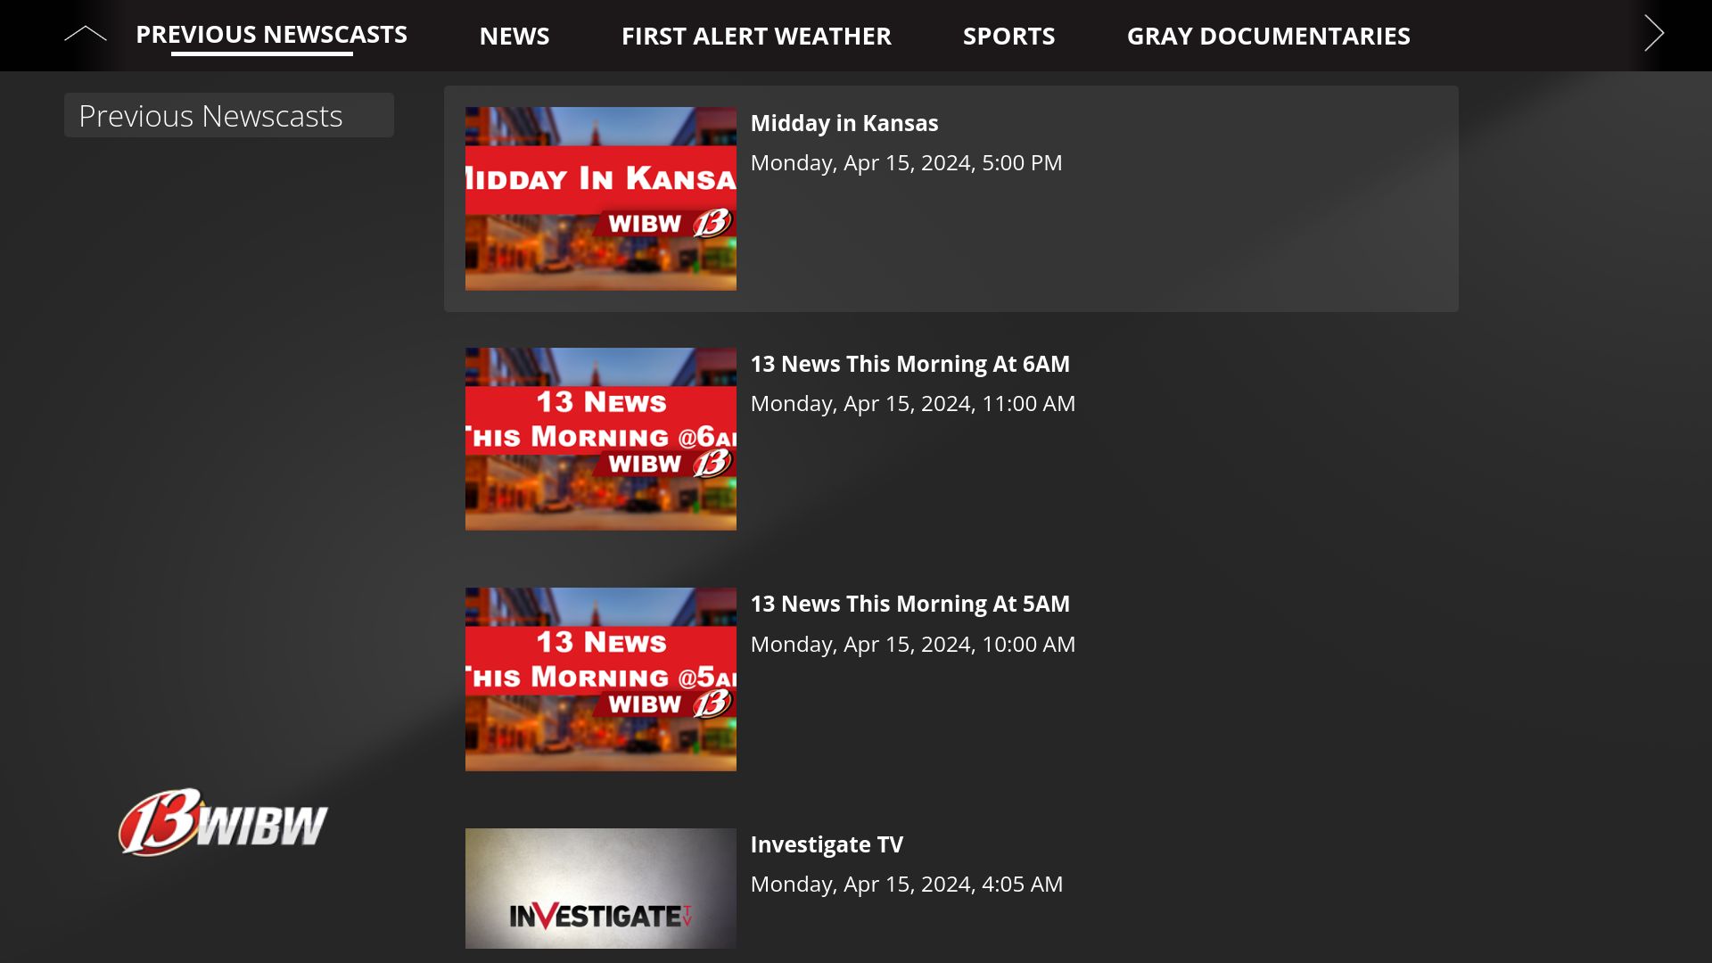This screenshot has height=963, width=1712.
Task: Click the up chevron arrow icon
Action: pos(85,35)
